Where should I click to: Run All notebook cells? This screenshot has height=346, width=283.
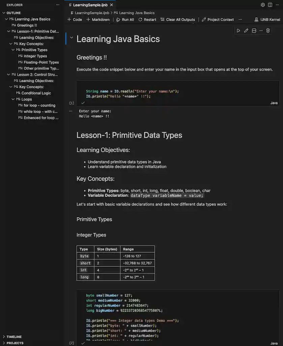coord(125,19)
